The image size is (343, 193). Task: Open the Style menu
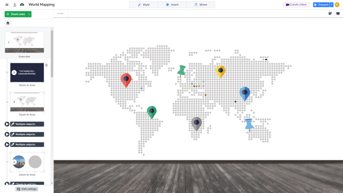[x=144, y=5]
